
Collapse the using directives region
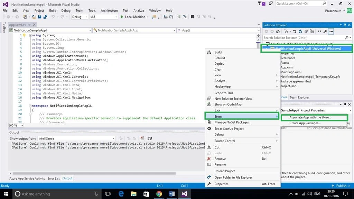pyautogui.click(x=30, y=35)
